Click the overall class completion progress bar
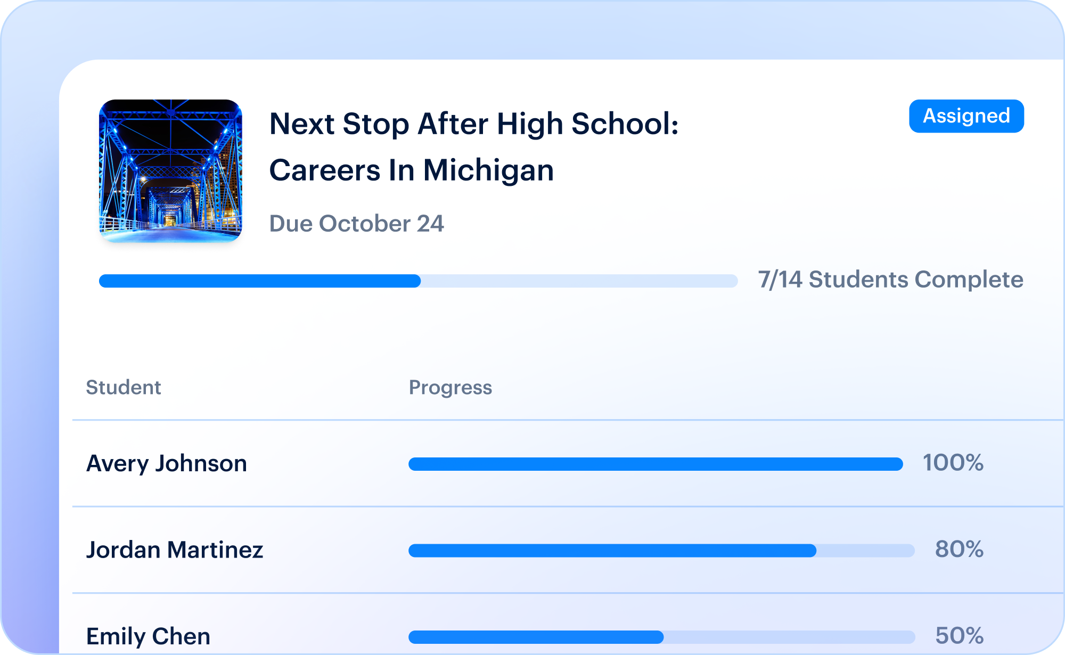Viewport: 1065px width, 655px height. click(x=418, y=281)
